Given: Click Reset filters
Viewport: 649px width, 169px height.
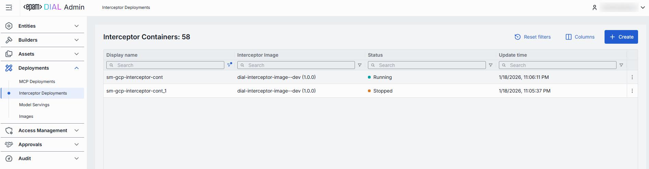Looking at the screenshot, I should click(533, 37).
